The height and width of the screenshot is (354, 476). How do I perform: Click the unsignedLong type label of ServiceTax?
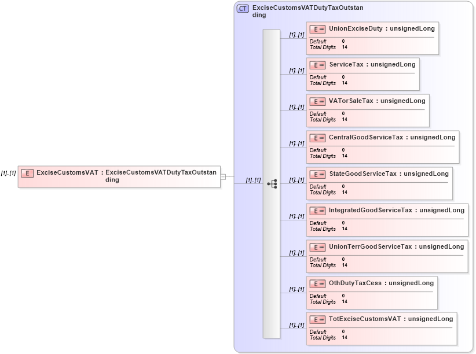coord(392,64)
